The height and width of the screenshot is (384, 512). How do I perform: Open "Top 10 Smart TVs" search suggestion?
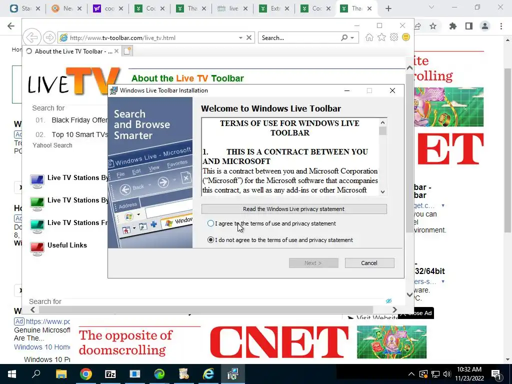[79, 134]
